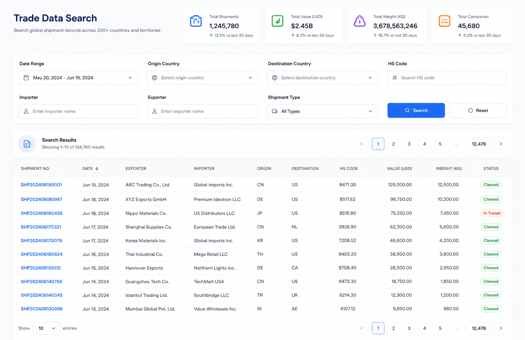The width and height of the screenshot is (525, 340).
Task: Open the Select destination country dropdown
Action: [x=322, y=78]
